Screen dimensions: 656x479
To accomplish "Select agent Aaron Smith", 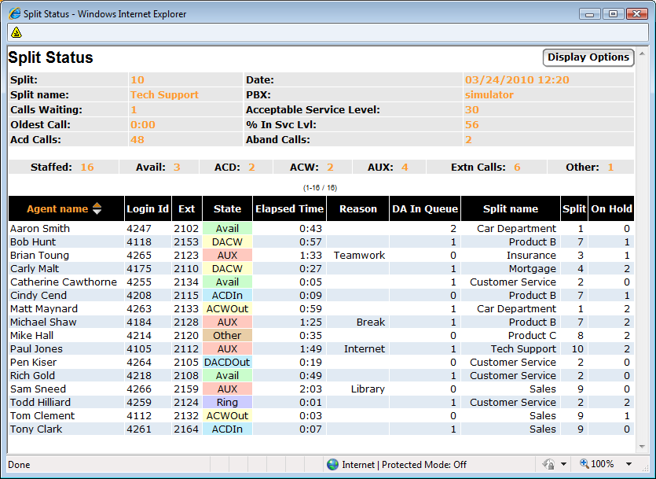I will click(x=40, y=229).
